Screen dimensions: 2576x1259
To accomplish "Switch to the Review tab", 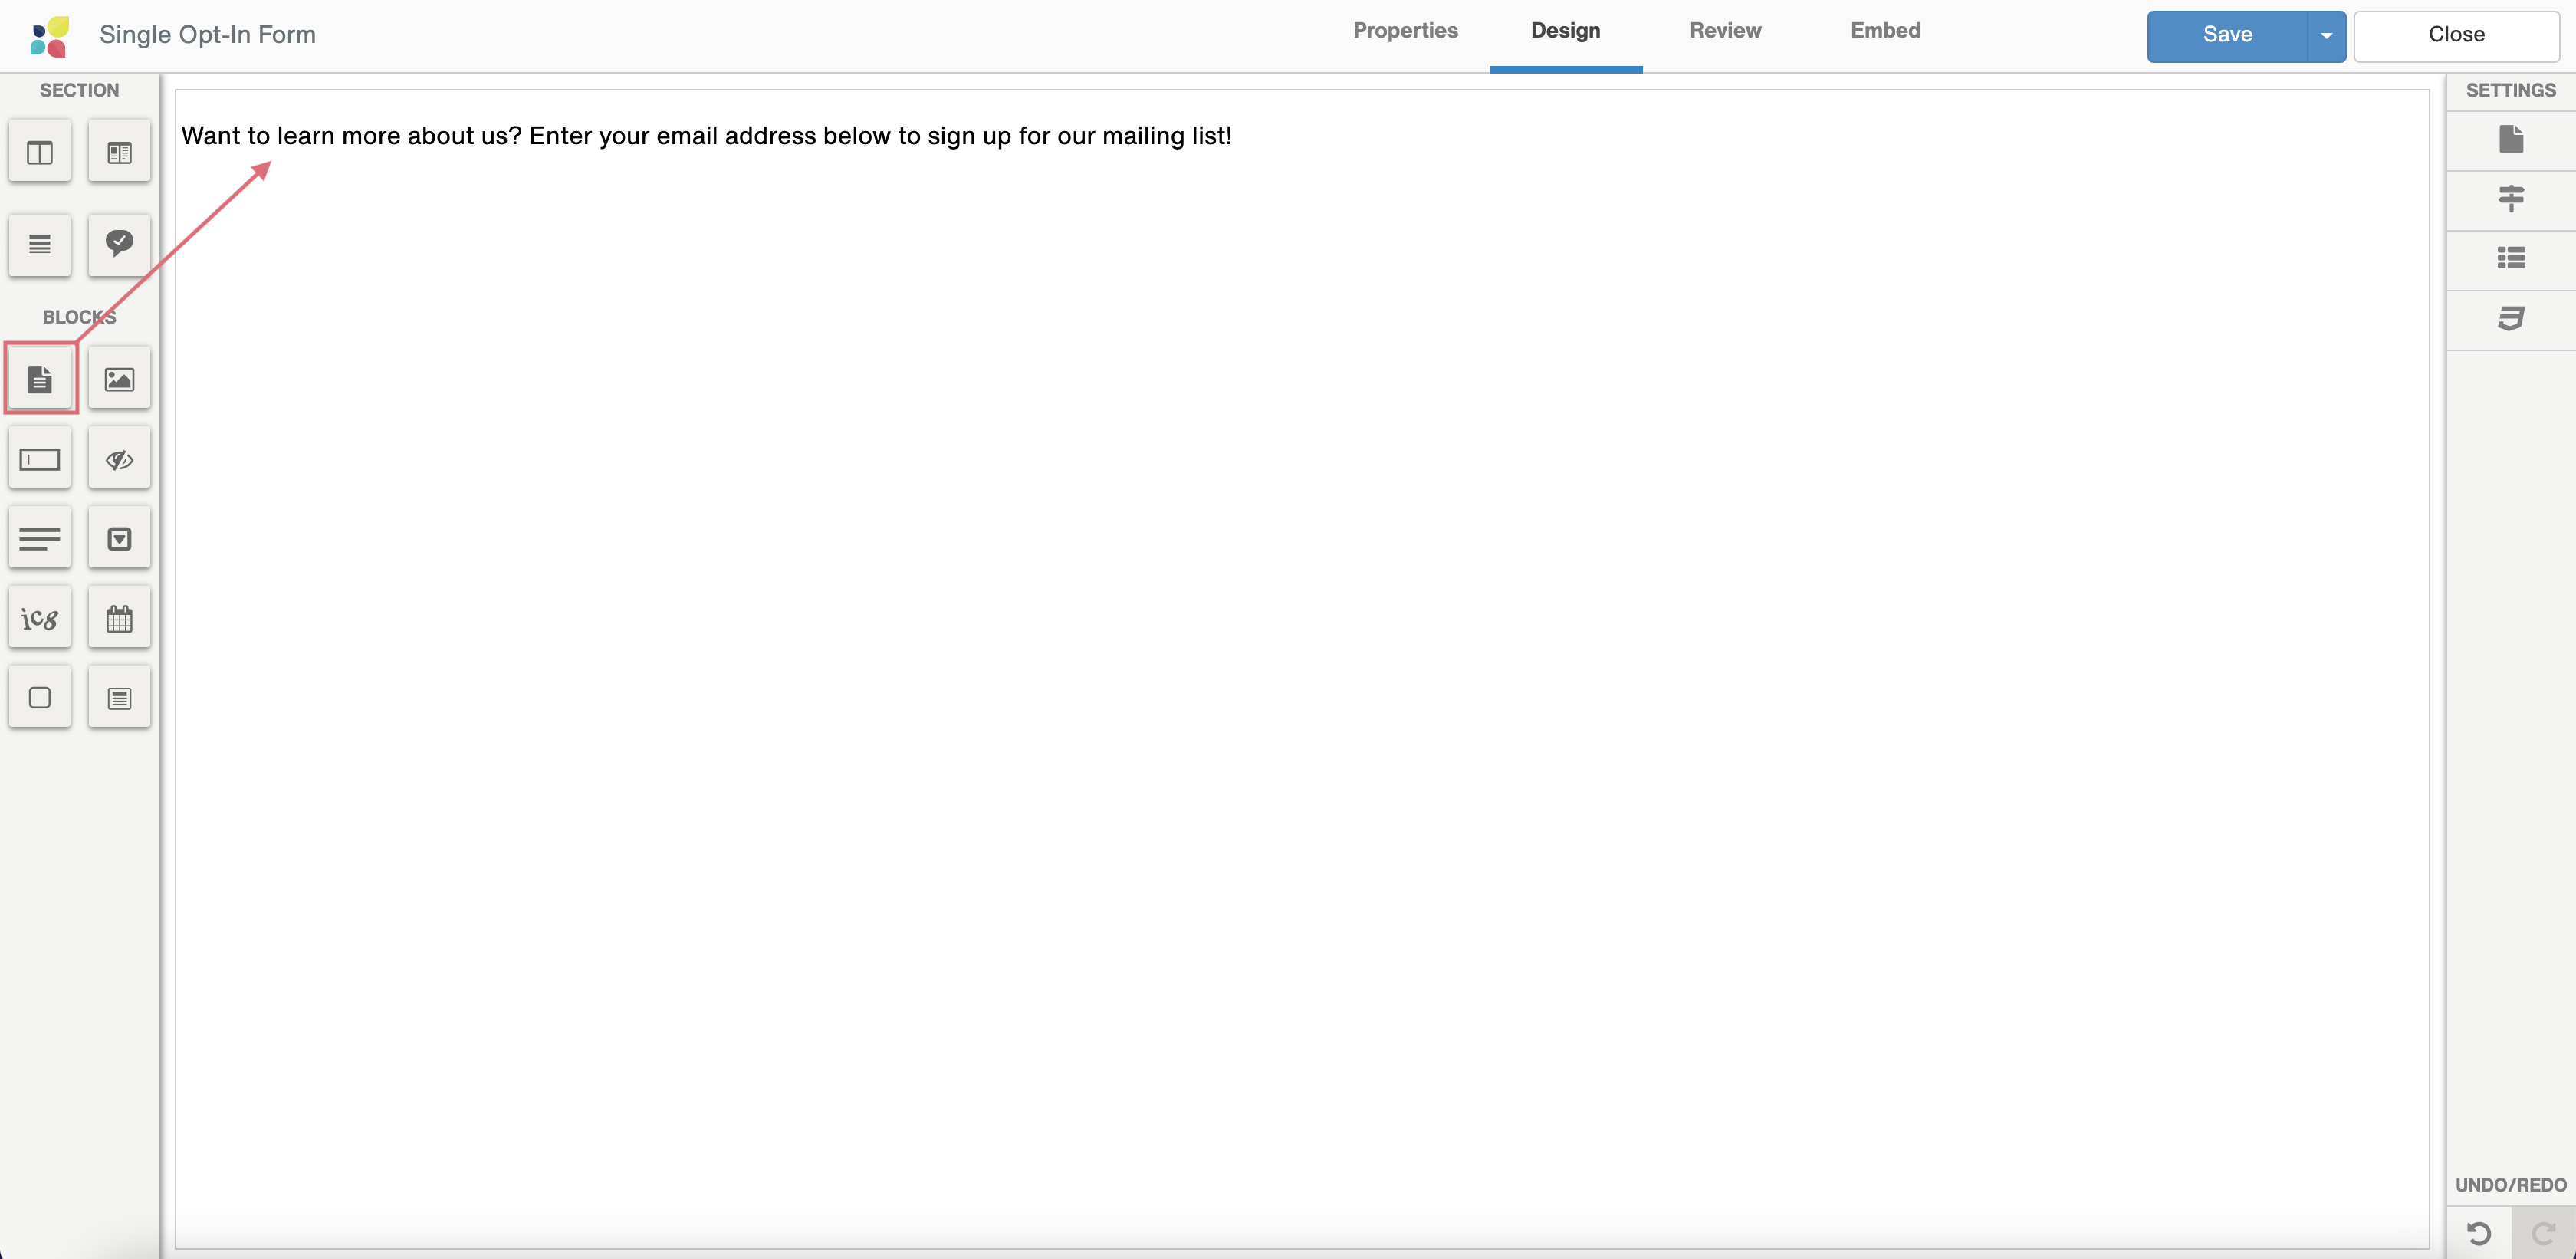I will (x=1725, y=31).
